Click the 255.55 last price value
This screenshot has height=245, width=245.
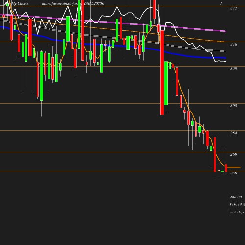coord(236,197)
